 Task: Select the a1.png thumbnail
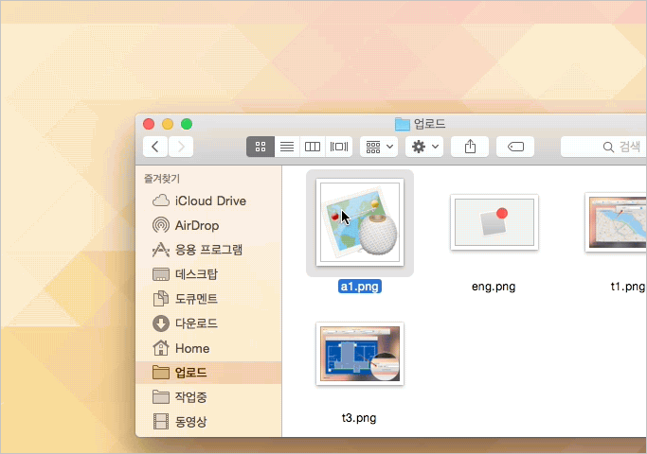[x=360, y=222]
